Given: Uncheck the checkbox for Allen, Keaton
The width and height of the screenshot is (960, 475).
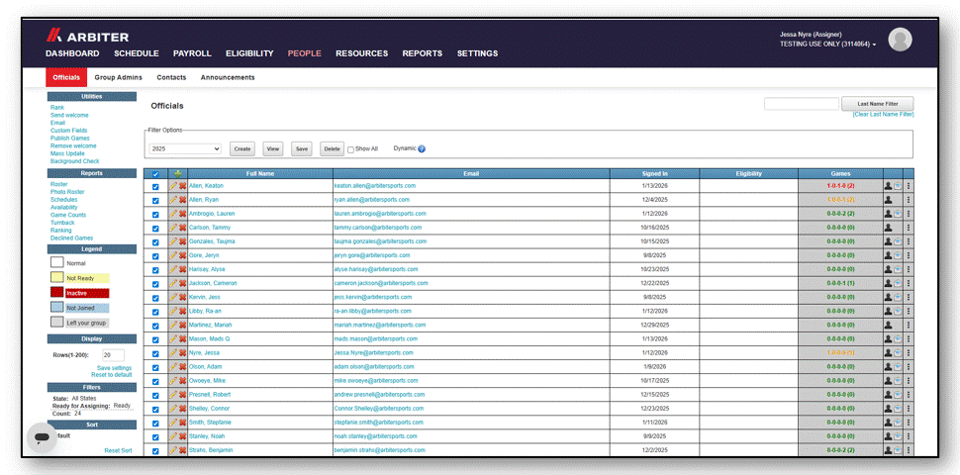Looking at the screenshot, I should tap(155, 186).
